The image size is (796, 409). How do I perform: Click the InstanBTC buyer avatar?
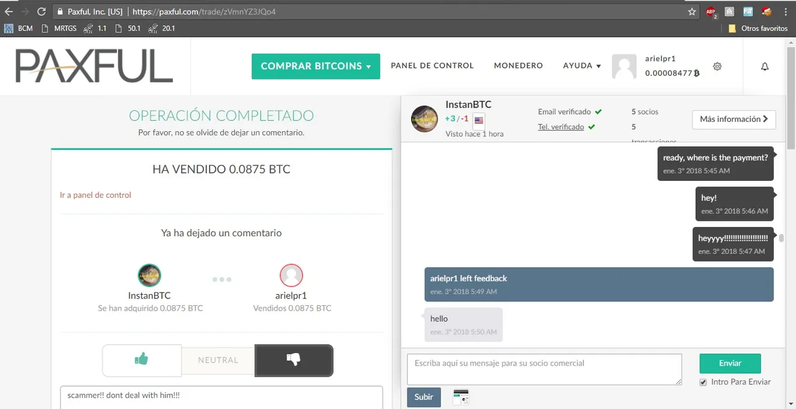click(149, 275)
